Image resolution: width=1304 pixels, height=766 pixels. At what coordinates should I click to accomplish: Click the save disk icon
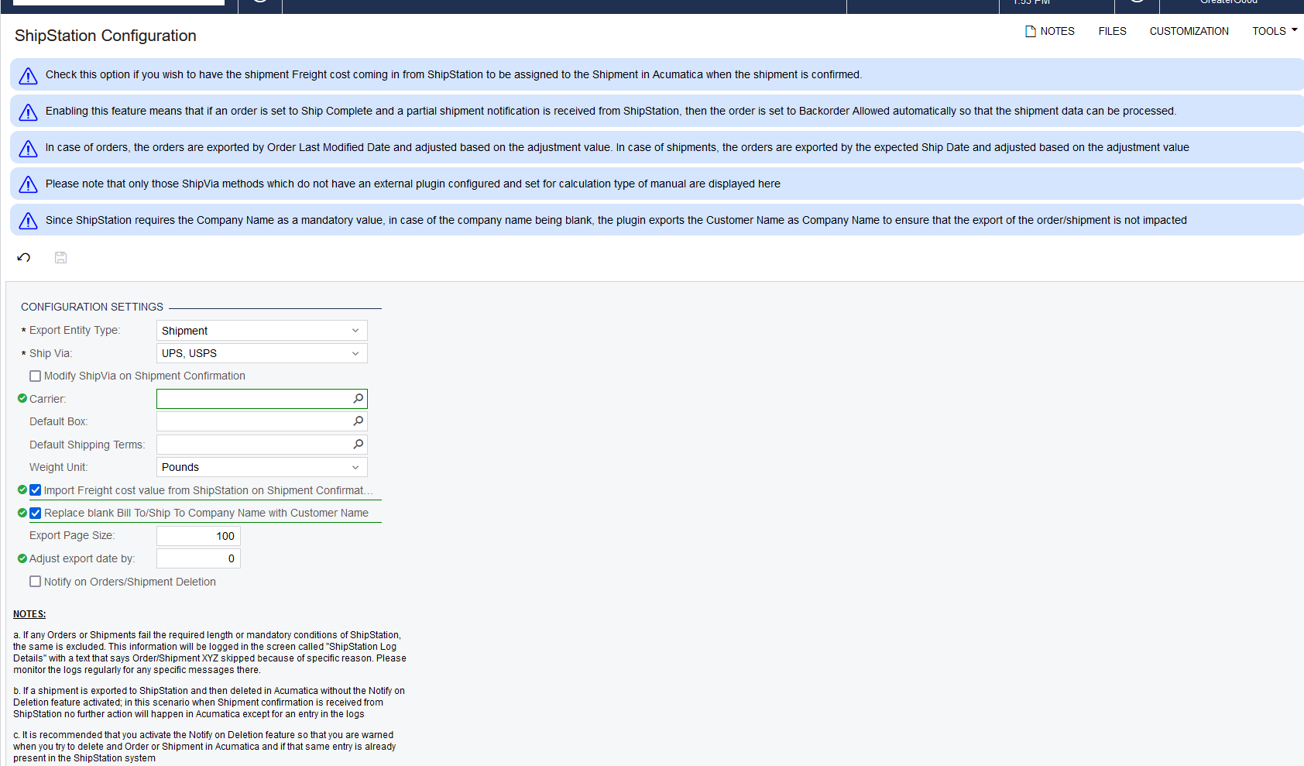(60, 257)
